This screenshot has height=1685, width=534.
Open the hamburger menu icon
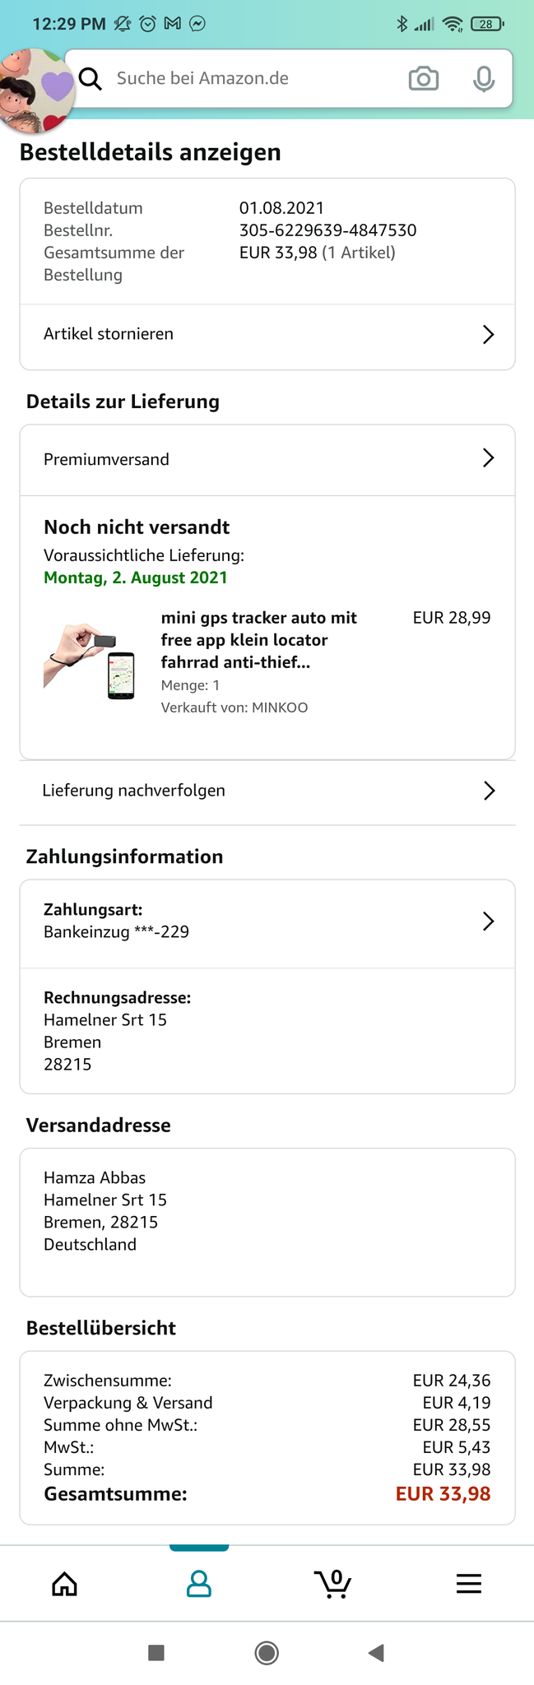coord(468,1584)
